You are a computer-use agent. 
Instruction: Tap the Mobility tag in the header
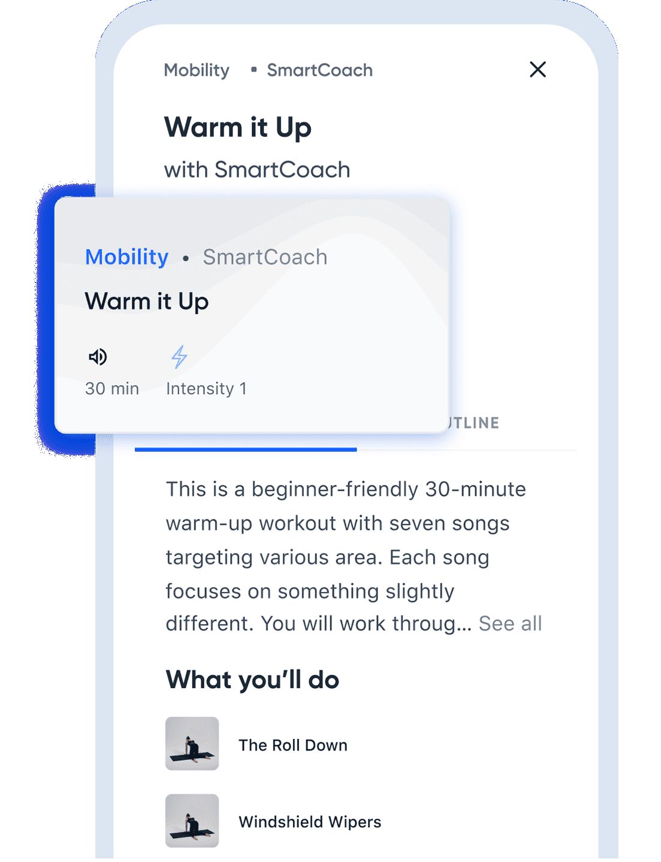(x=197, y=70)
